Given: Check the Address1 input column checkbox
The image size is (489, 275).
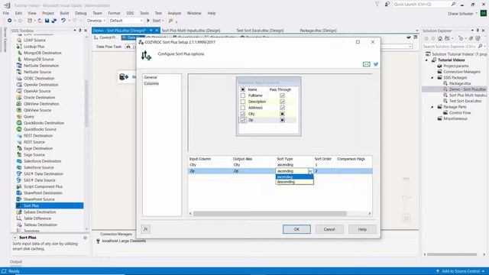Looking at the screenshot, I should 243,108.
